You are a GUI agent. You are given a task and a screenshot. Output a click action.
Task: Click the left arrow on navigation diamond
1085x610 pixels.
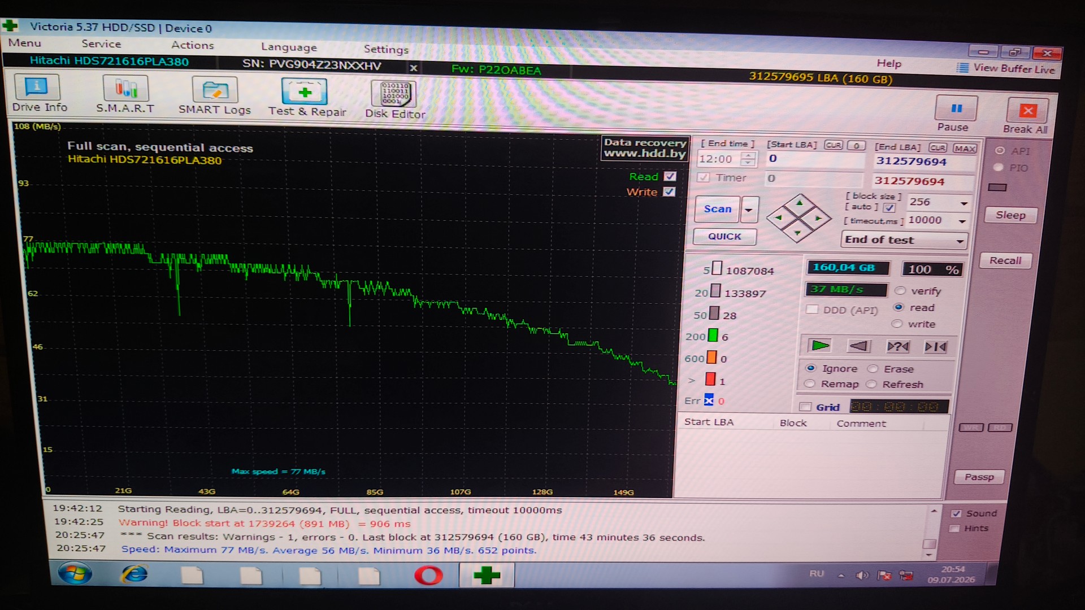pos(779,217)
